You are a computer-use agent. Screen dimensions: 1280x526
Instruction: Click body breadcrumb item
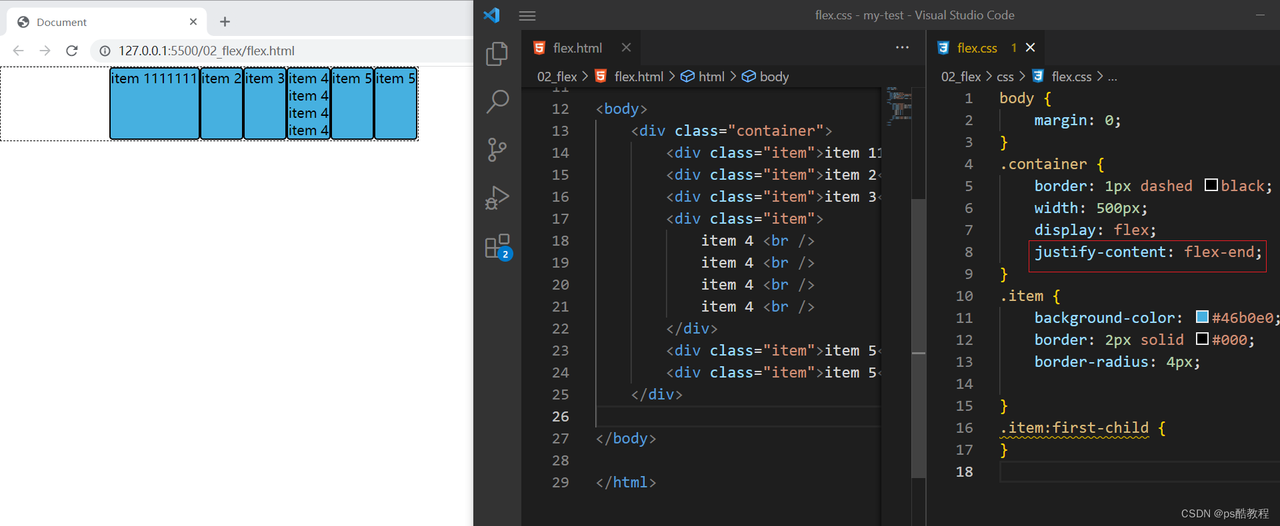[x=774, y=77]
